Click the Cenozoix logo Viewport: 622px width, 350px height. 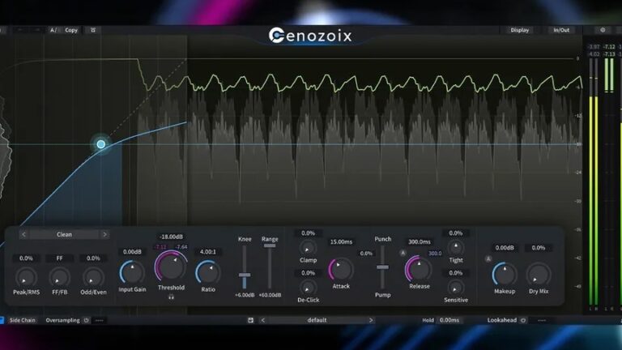(x=310, y=36)
